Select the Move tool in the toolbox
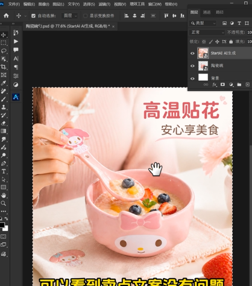 coord(4,35)
